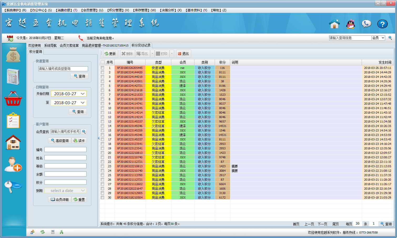Click the blue help question mark icon
Image resolution: width=397 pixels, height=238 pixels.
coord(382,24)
